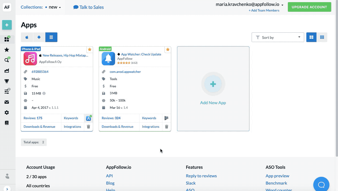Open Slack footer link
This screenshot has width=338, height=191.
pos(191,183)
